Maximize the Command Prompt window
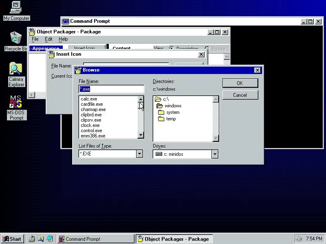The image size is (326, 244). click(311, 22)
